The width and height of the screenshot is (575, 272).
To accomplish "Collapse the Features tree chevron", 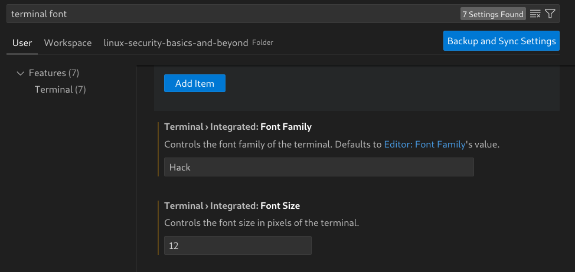I will coord(21,73).
